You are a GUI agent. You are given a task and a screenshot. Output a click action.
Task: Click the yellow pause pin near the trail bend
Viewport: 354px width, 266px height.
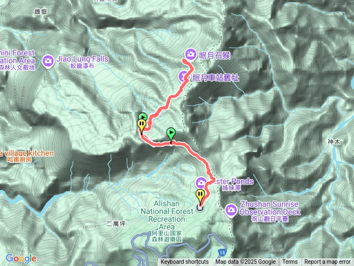point(142,126)
